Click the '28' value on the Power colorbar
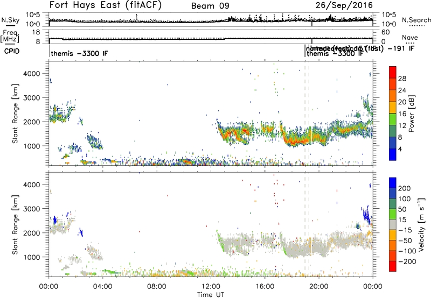Screen dimensions: 431x298 tap(402, 79)
